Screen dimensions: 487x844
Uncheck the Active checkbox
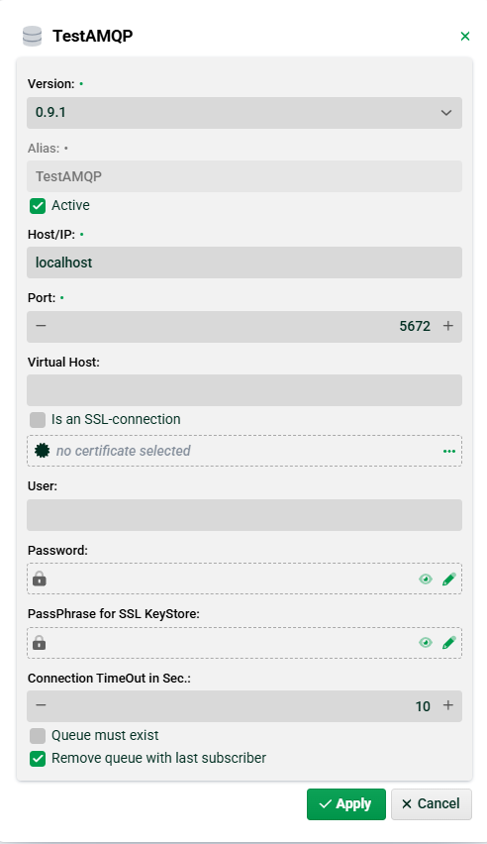(38, 206)
